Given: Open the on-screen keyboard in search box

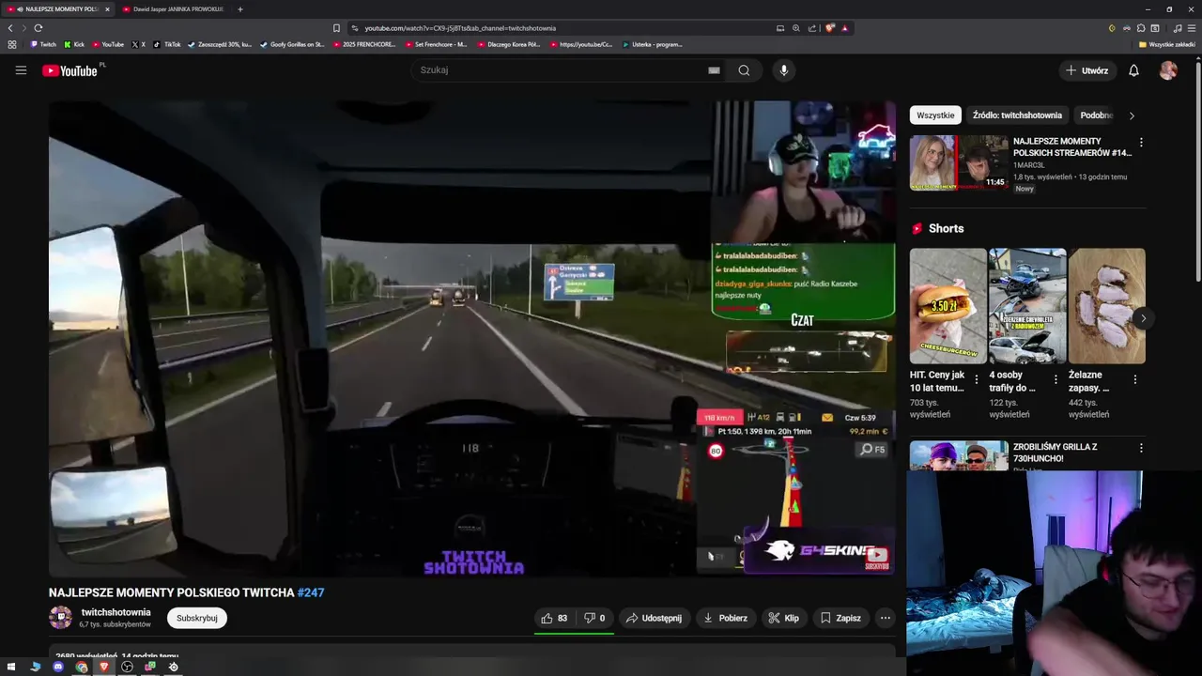Looking at the screenshot, I should [714, 70].
